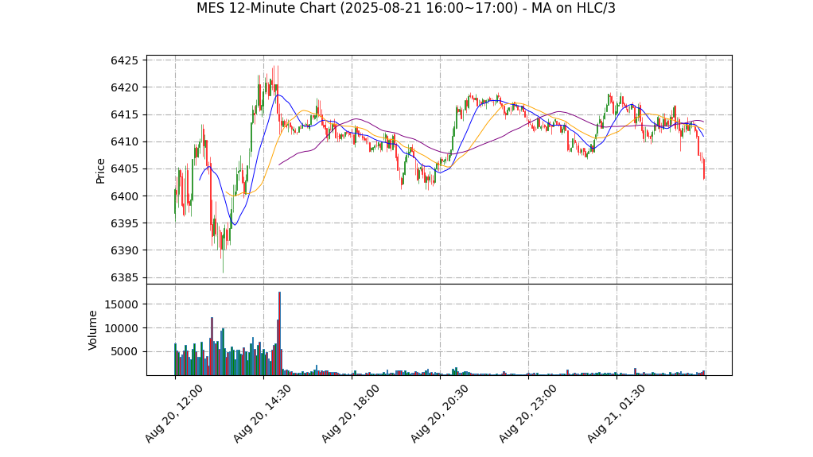Click the 15000 volume tick label
The image size is (813, 457).
coord(121,304)
